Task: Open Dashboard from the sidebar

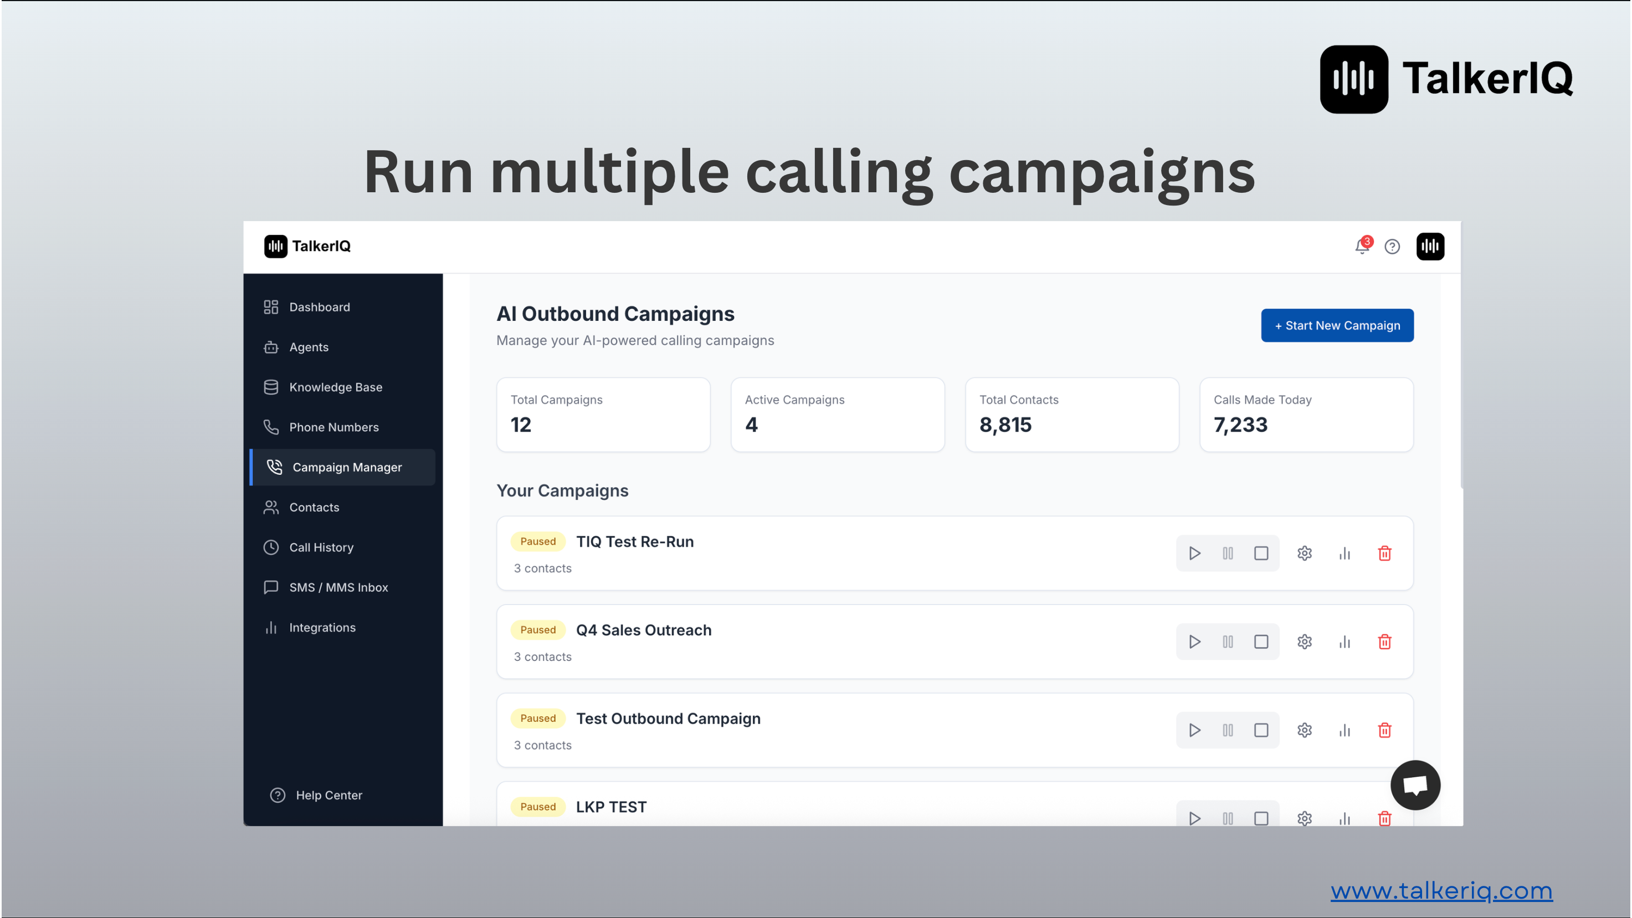Action: coord(319,306)
